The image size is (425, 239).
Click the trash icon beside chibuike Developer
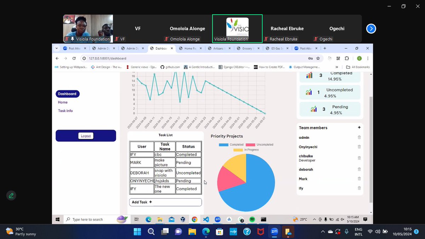(359, 158)
